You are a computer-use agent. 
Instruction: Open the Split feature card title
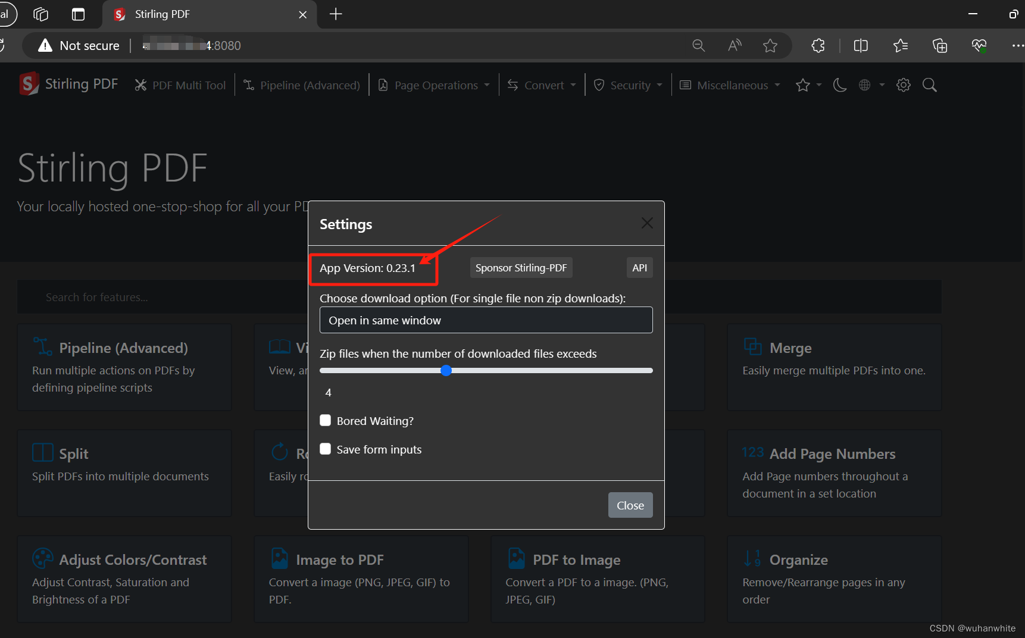click(x=74, y=454)
